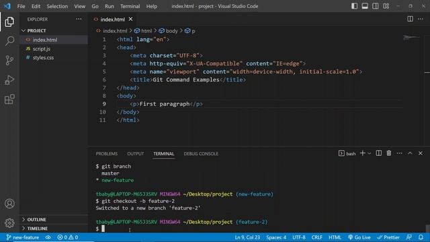Image resolution: width=430 pixels, height=242 pixels.
Task: Click the index.html breadcrumb
Action: point(112,31)
